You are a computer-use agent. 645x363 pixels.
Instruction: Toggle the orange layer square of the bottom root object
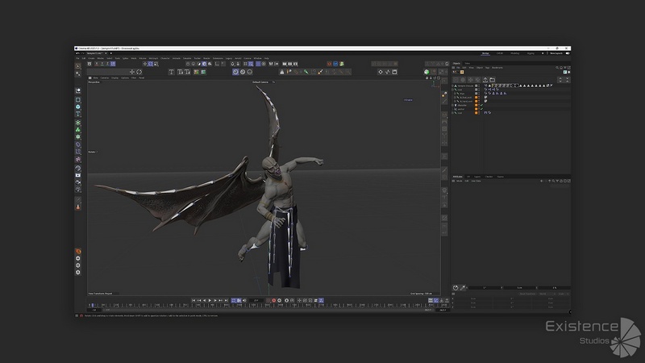click(476, 113)
